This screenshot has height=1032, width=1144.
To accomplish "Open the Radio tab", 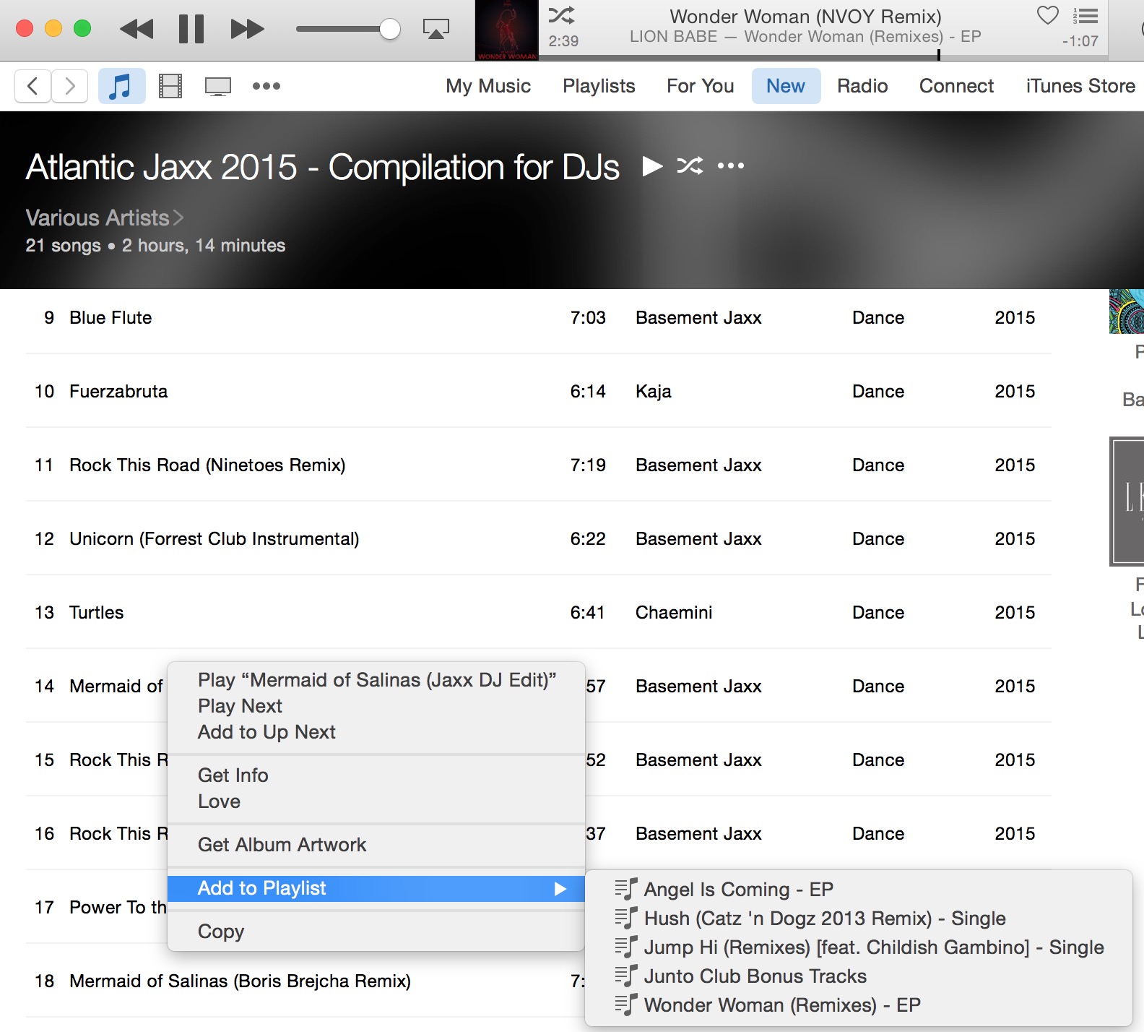I will coord(862,86).
